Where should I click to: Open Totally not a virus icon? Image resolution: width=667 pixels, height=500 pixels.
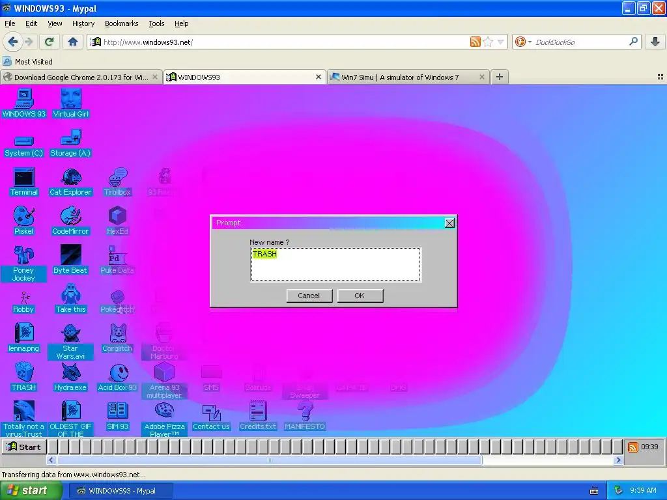[x=24, y=419]
